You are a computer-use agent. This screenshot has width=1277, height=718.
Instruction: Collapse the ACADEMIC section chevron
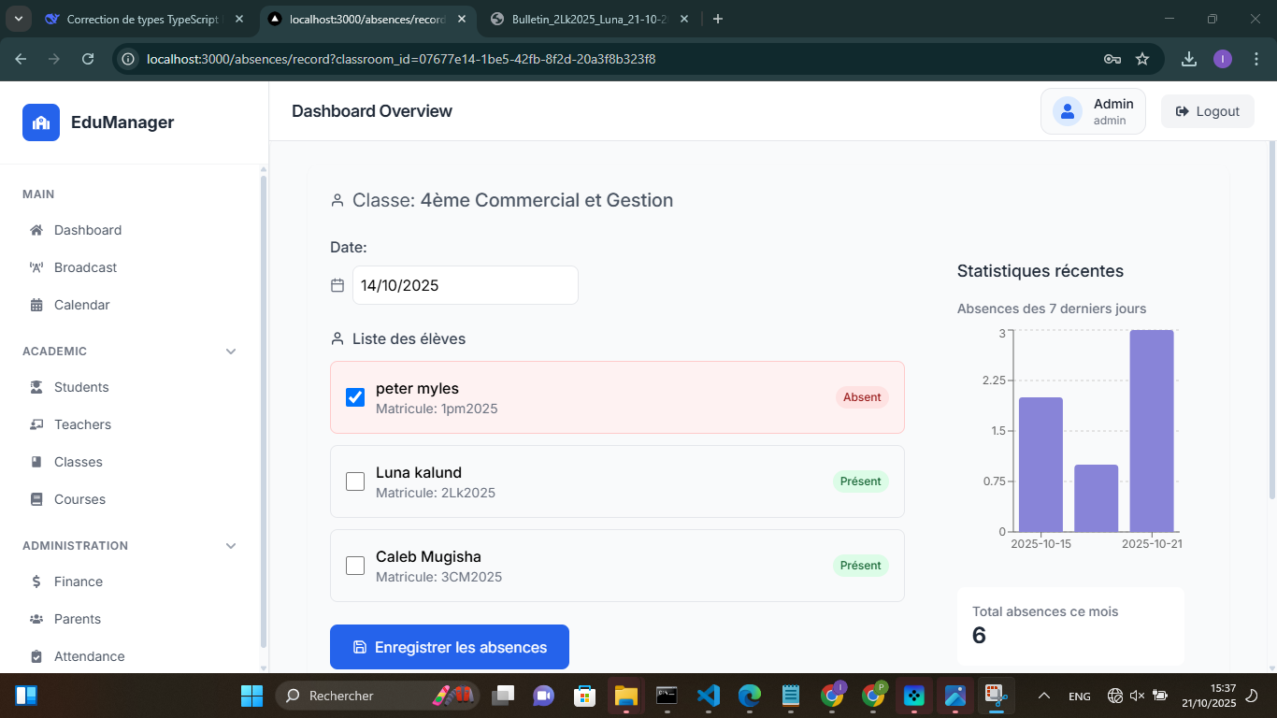point(231,352)
